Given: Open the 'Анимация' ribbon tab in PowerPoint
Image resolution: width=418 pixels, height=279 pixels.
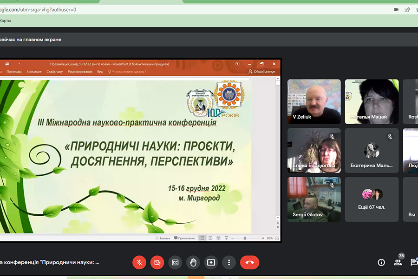Looking at the screenshot, I should (x=34, y=72).
